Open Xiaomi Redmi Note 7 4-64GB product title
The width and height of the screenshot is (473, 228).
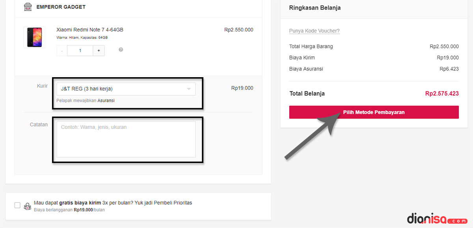tap(90, 30)
